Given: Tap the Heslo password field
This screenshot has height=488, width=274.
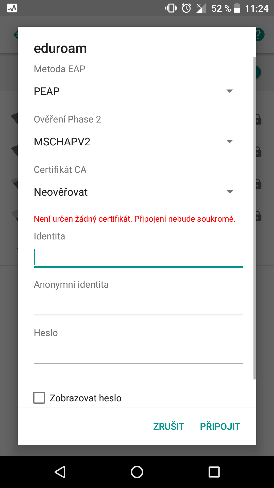Looking at the screenshot, I should point(138,354).
